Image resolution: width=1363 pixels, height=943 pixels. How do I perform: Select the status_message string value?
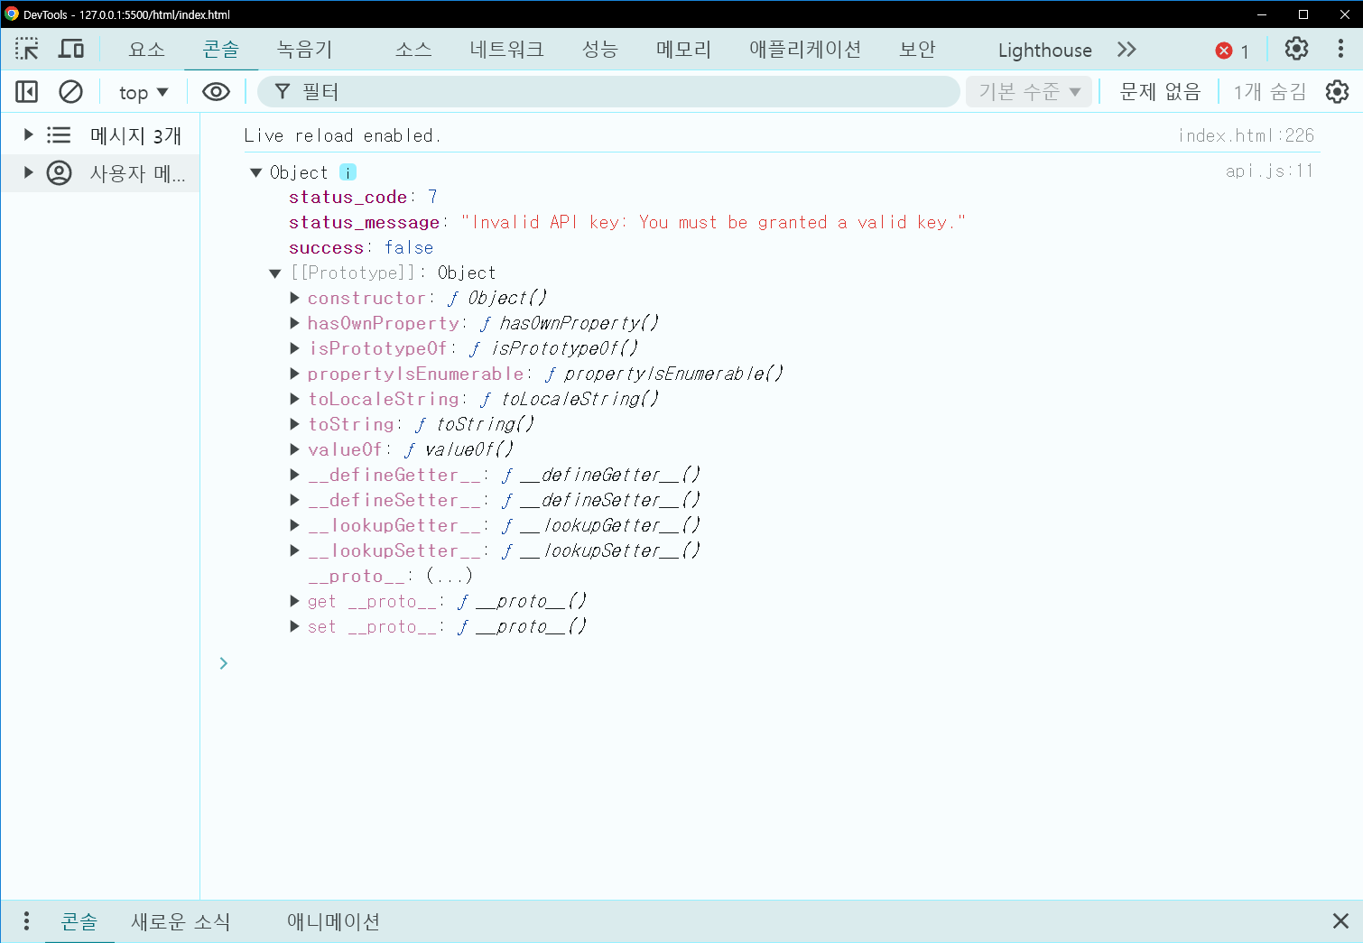(713, 222)
